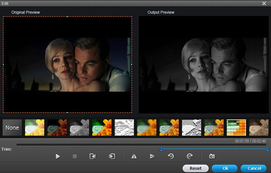
Task: Apply the emboss relief effect thumbnail
Action: 192,128
